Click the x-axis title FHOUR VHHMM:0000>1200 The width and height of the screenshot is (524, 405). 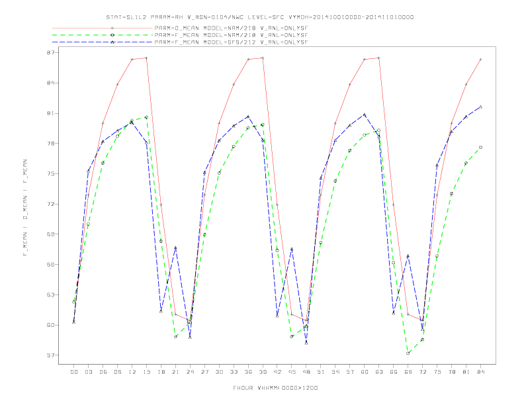point(275,388)
